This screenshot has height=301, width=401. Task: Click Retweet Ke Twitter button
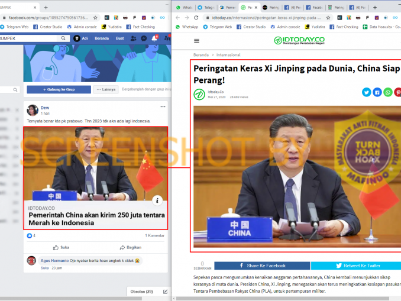(356, 266)
